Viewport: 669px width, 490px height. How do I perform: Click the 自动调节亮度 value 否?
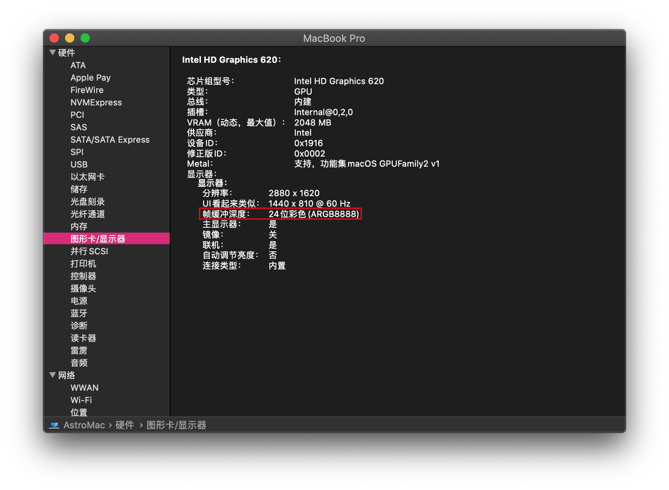(x=273, y=255)
